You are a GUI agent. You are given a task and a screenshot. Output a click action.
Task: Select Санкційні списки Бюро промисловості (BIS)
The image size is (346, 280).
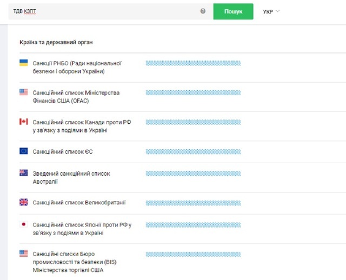(75, 262)
